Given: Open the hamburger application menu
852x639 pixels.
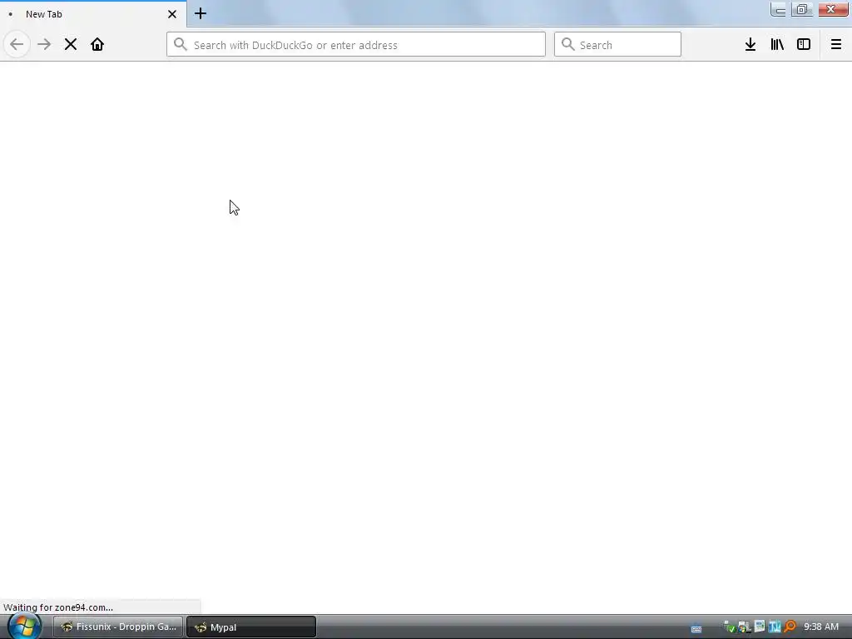Looking at the screenshot, I should click(x=836, y=45).
